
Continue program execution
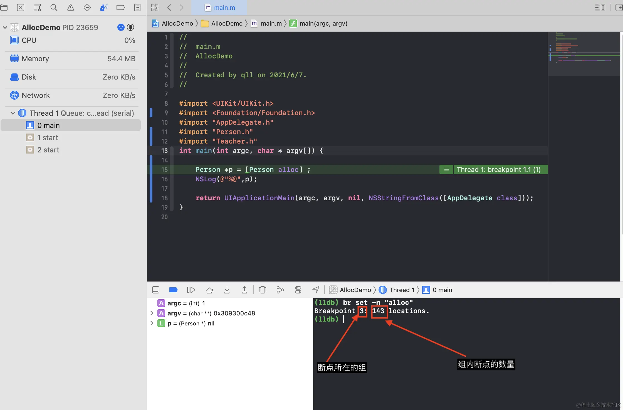(x=191, y=290)
